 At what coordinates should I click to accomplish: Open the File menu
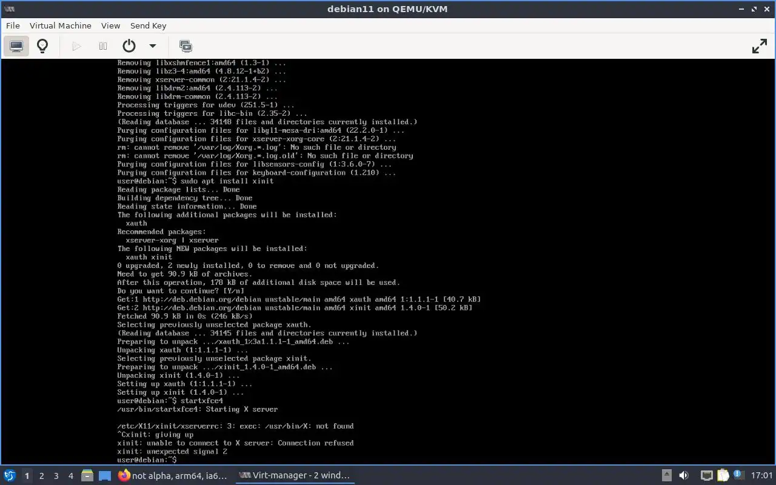13,25
